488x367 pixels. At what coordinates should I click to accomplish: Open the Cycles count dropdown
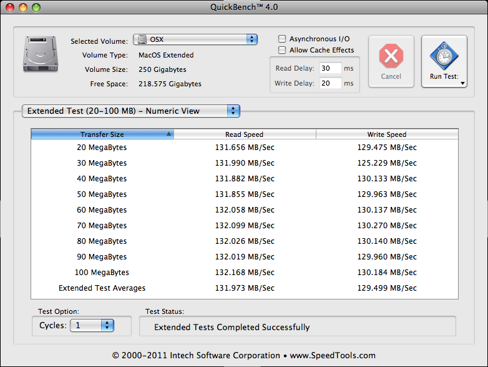click(92, 326)
